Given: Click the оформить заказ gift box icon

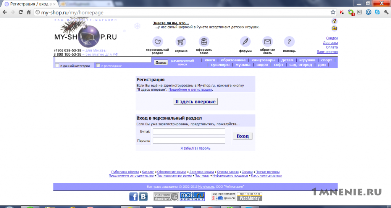Looking at the screenshot, I should tap(204, 42).
